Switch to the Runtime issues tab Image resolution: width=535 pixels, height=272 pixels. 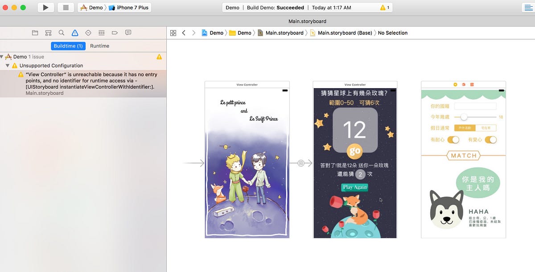(x=99, y=45)
